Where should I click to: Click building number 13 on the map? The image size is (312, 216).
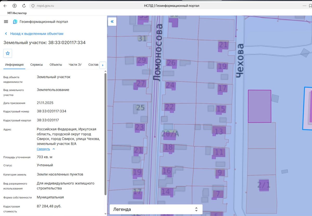coord(219,131)
